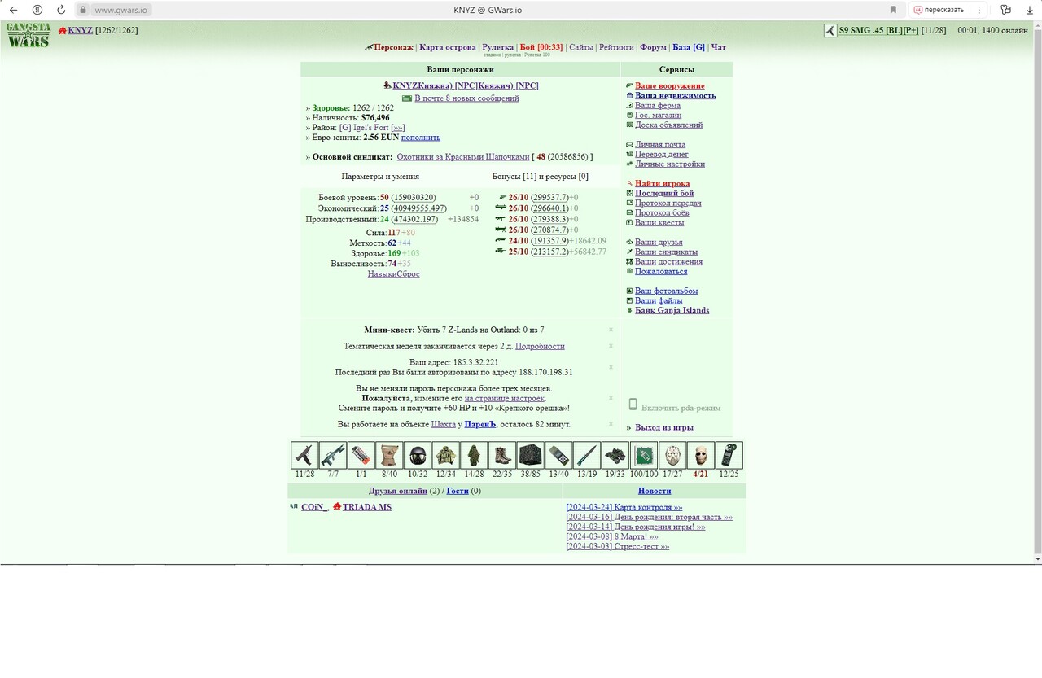
Task: Select the combat boots item 22/35
Action: click(502, 455)
